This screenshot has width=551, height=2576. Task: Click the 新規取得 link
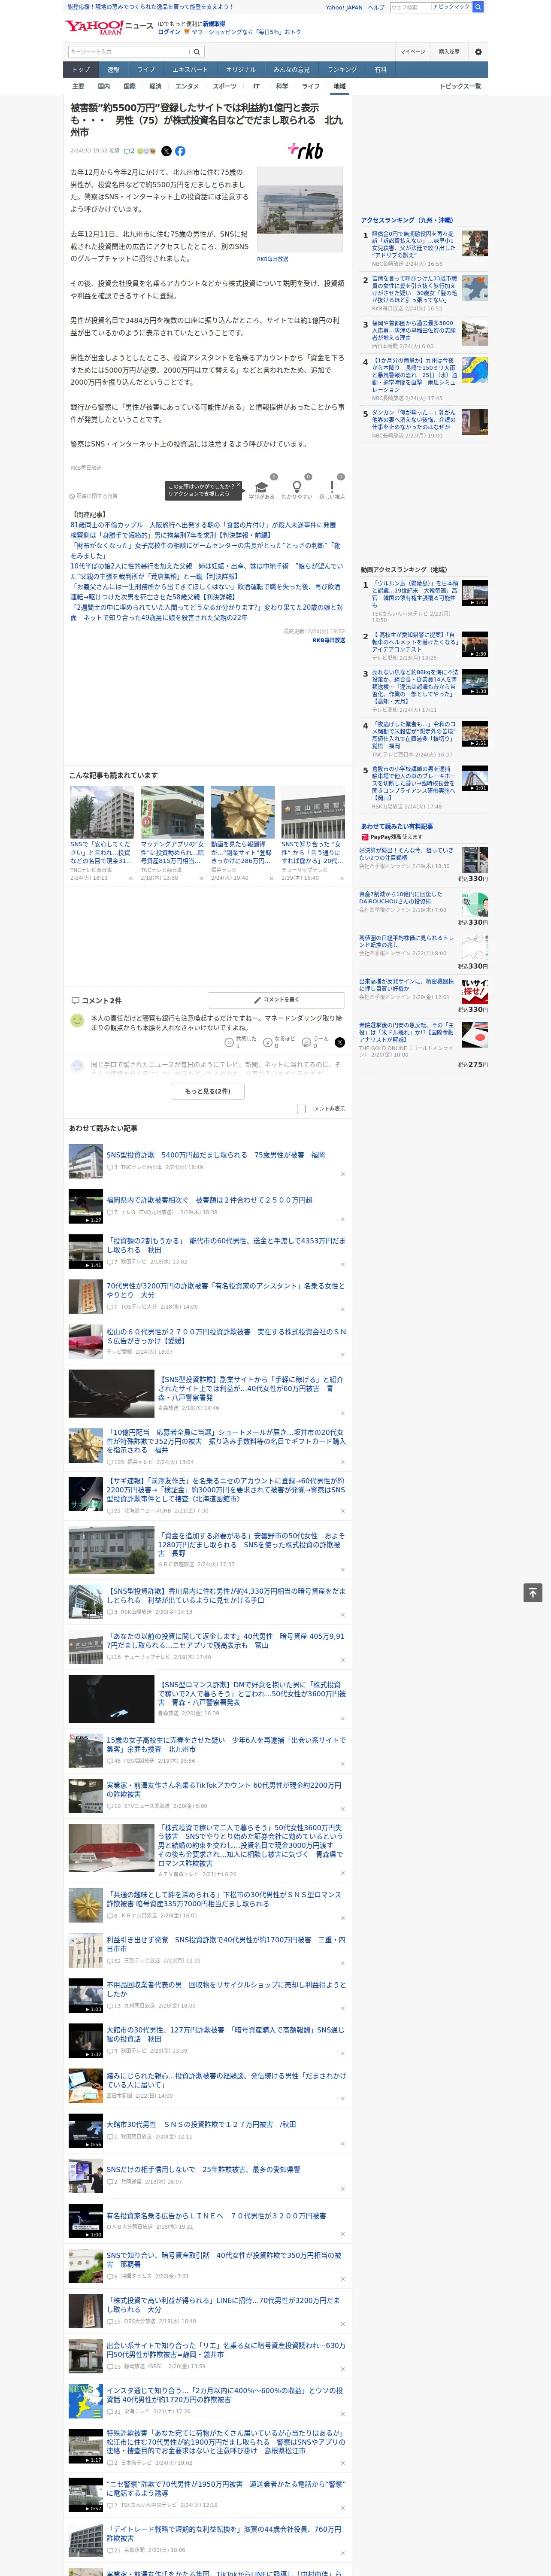214,24
